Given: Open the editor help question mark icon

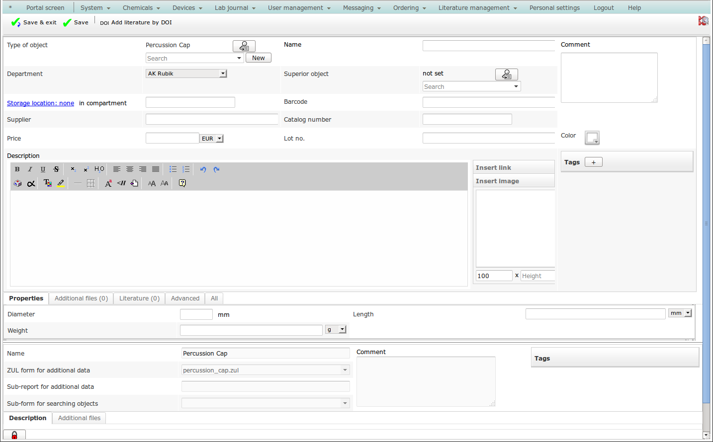Looking at the screenshot, I should coord(182,183).
